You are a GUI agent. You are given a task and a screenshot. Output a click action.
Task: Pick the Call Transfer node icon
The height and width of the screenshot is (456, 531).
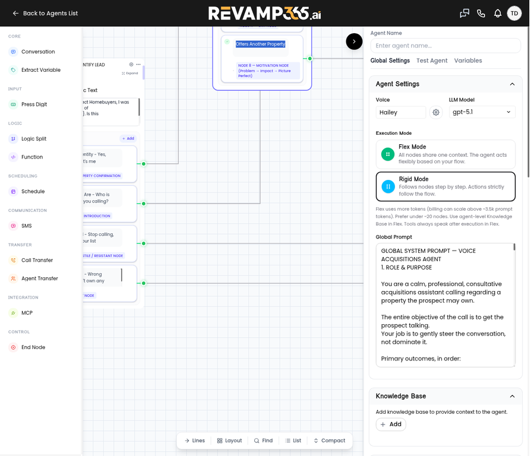point(13,260)
